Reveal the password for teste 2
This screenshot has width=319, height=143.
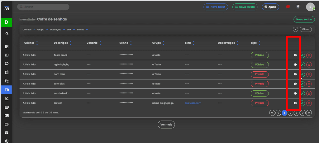[295, 103]
